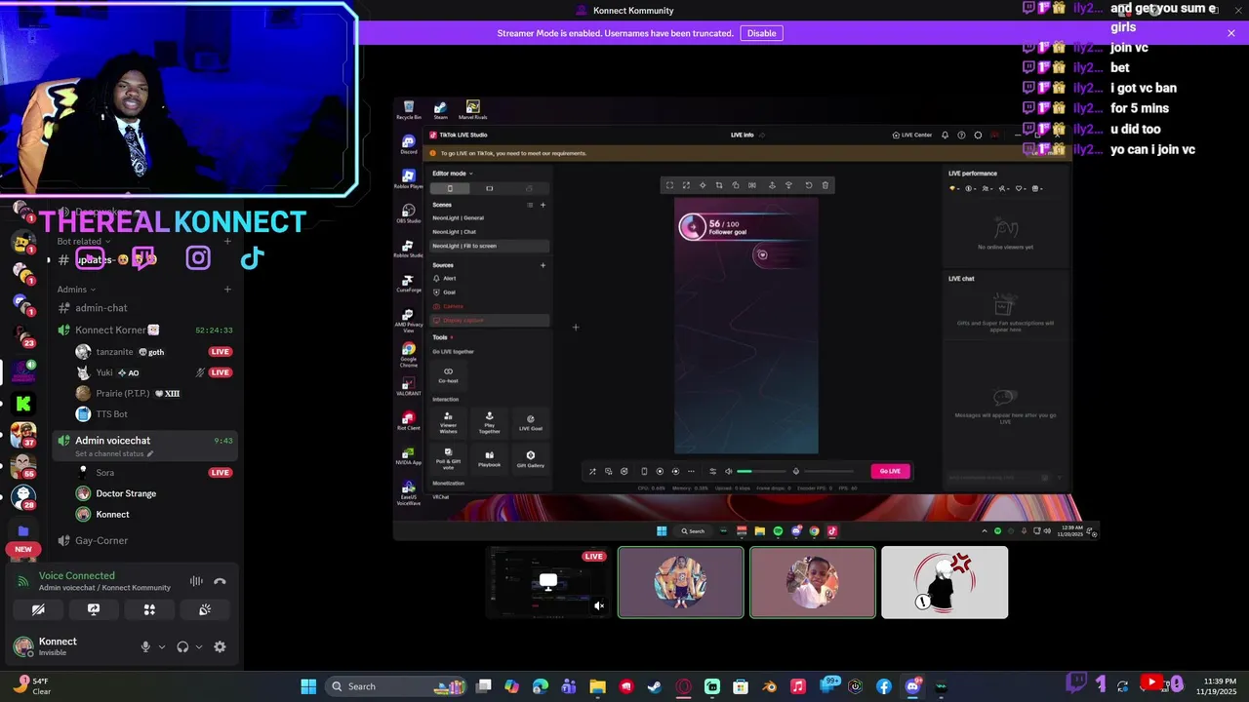Dismiss the Streamer Mode banner
Screen dimensions: 1249x702
pyautogui.click(x=1231, y=33)
